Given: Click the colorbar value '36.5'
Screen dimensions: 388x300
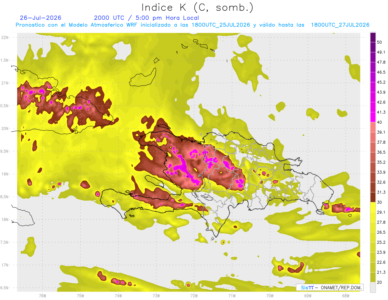Looking at the screenshot, I should coord(381,152).
